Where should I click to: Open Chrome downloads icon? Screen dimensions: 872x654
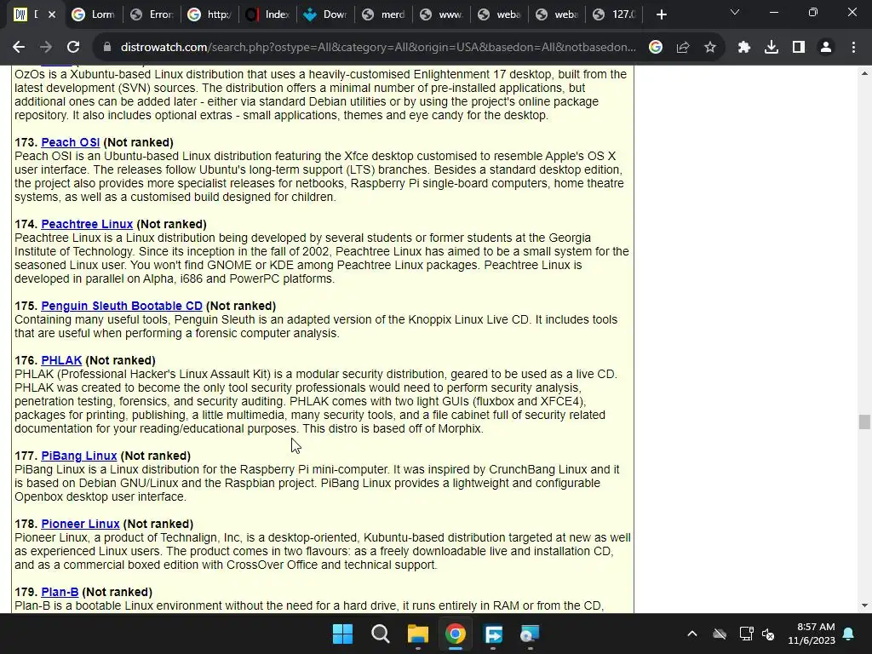(x=772, y=48)
